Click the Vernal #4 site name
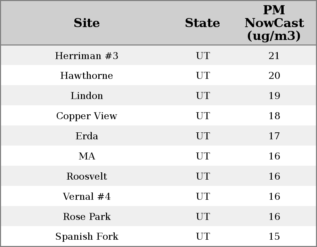 (x=87, y=197)
